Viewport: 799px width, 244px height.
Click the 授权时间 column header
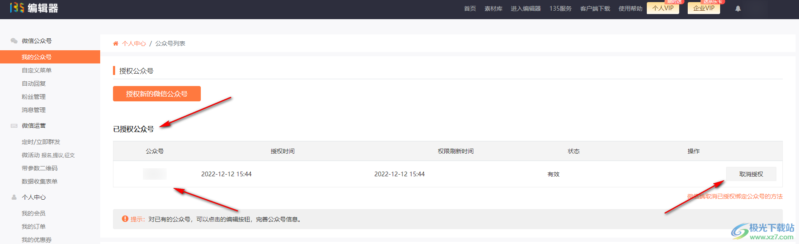click(283, 151)
